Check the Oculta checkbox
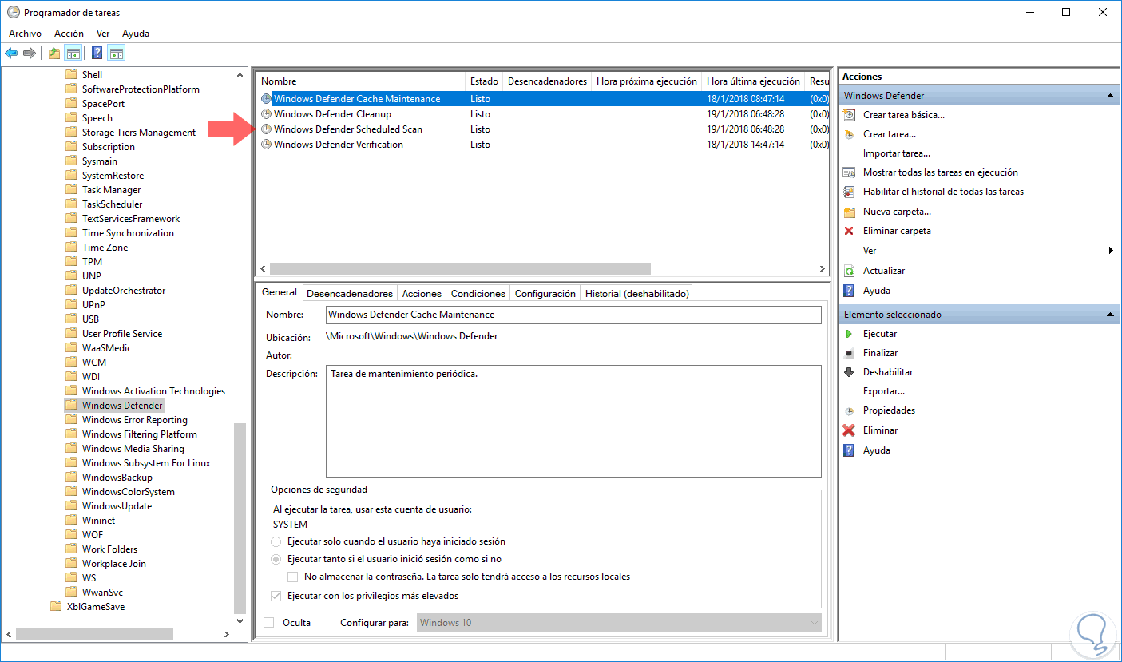 pos(268,623)
